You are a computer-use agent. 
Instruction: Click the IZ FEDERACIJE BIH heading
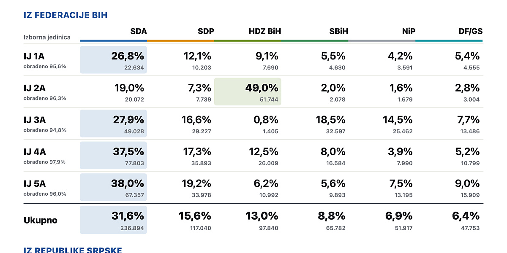coord(65,16)
